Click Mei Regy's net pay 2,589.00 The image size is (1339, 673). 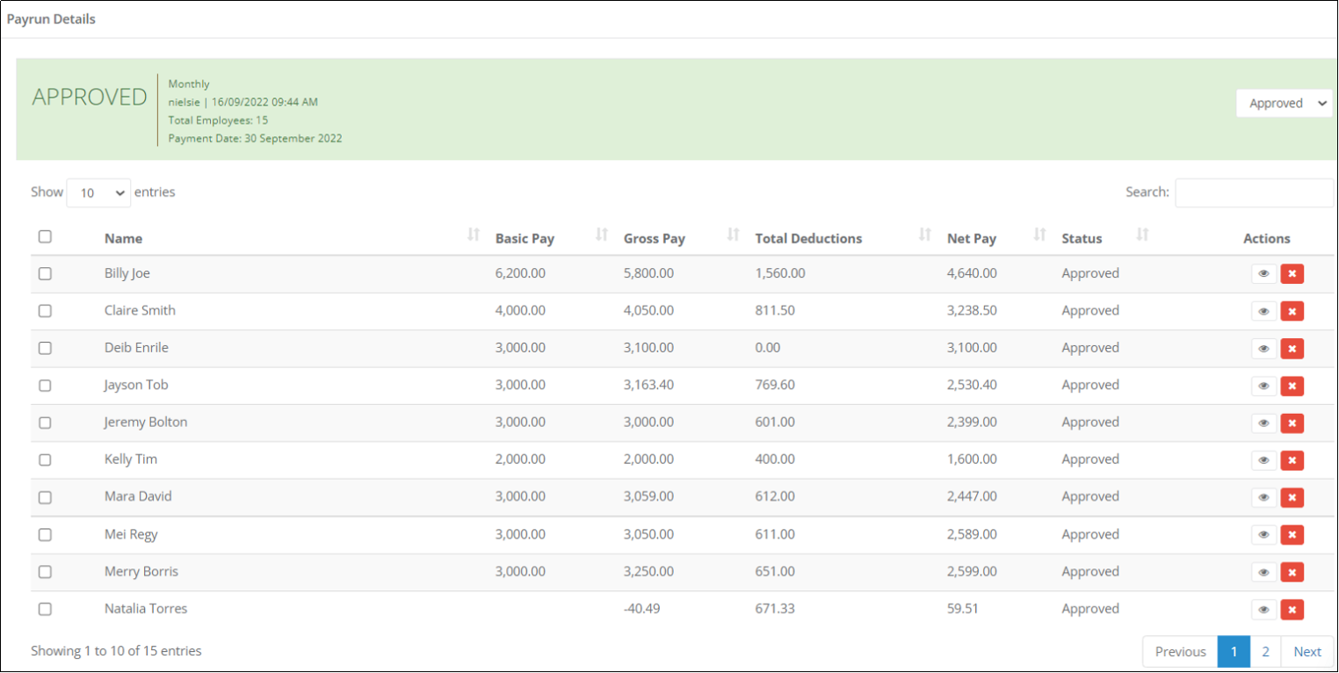click(x=972, y=535)
